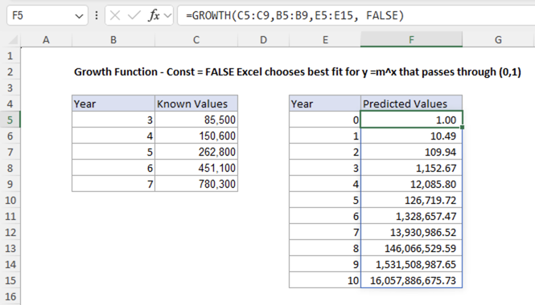Select Year cell 10 in column E

(x=325, y=280)
